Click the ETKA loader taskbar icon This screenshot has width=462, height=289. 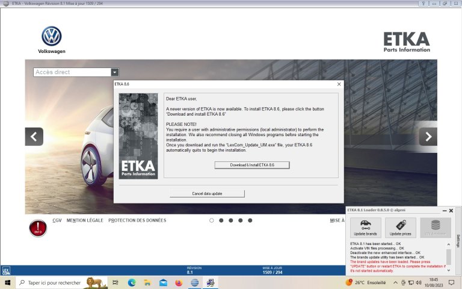click(211, 282)
